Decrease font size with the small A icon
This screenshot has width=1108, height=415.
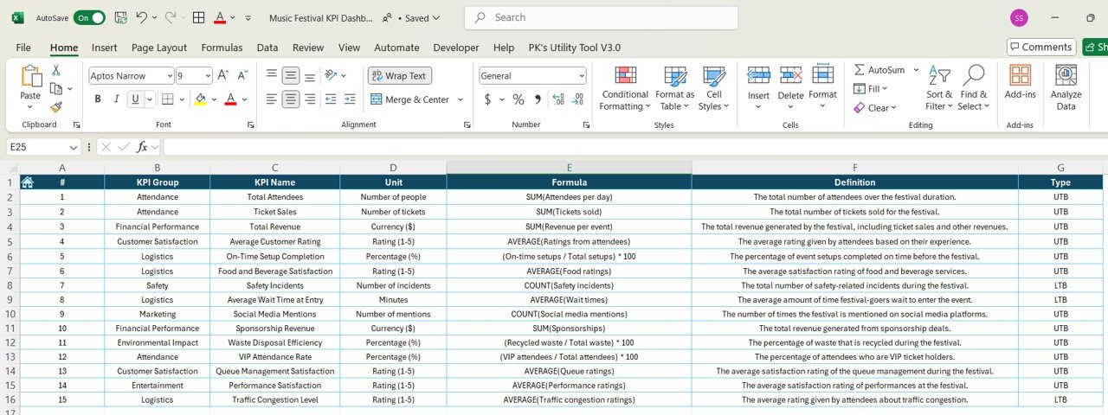[242, 76]
